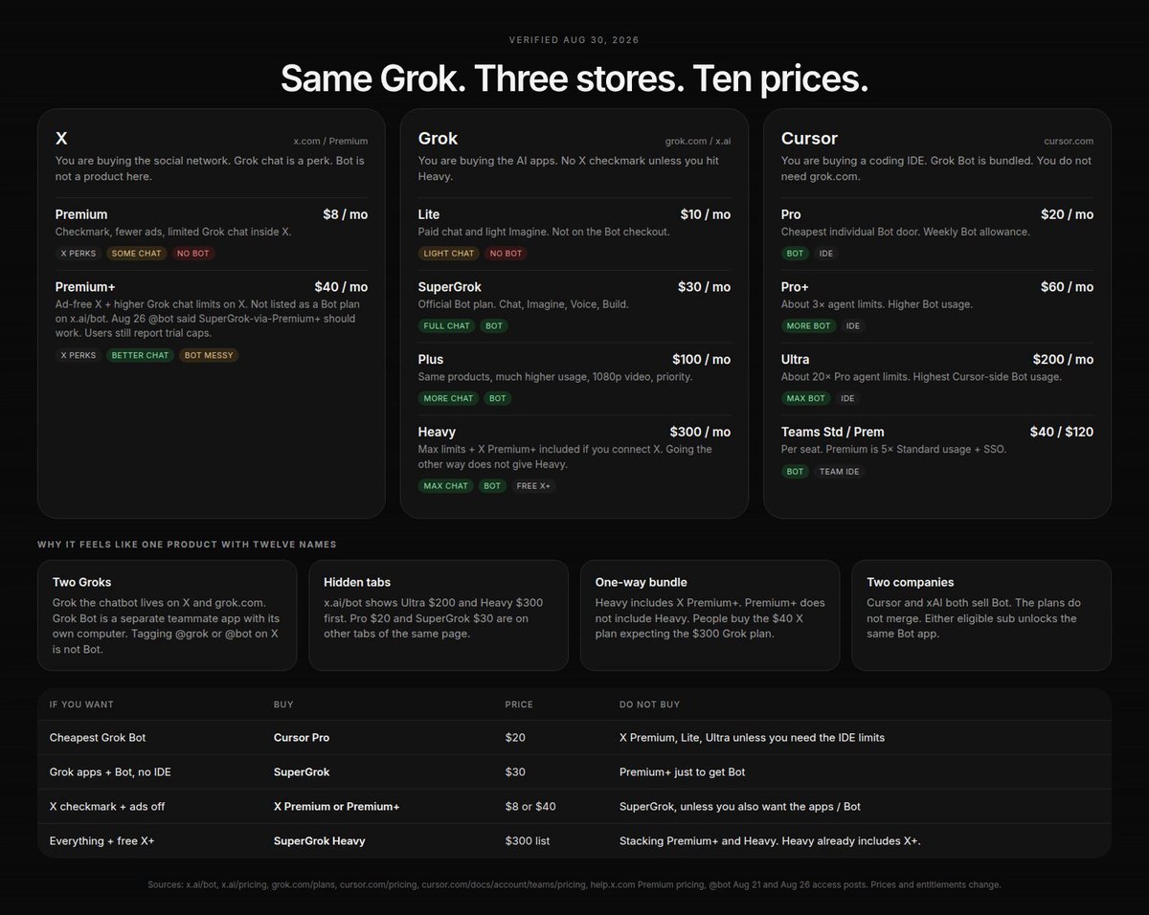Click the "VERIFIED AUG 30, 2026" label
1149x915 pixels.
pos(574,40)
